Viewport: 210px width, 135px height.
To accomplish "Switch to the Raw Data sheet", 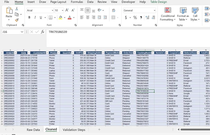I will coord(33,130).
